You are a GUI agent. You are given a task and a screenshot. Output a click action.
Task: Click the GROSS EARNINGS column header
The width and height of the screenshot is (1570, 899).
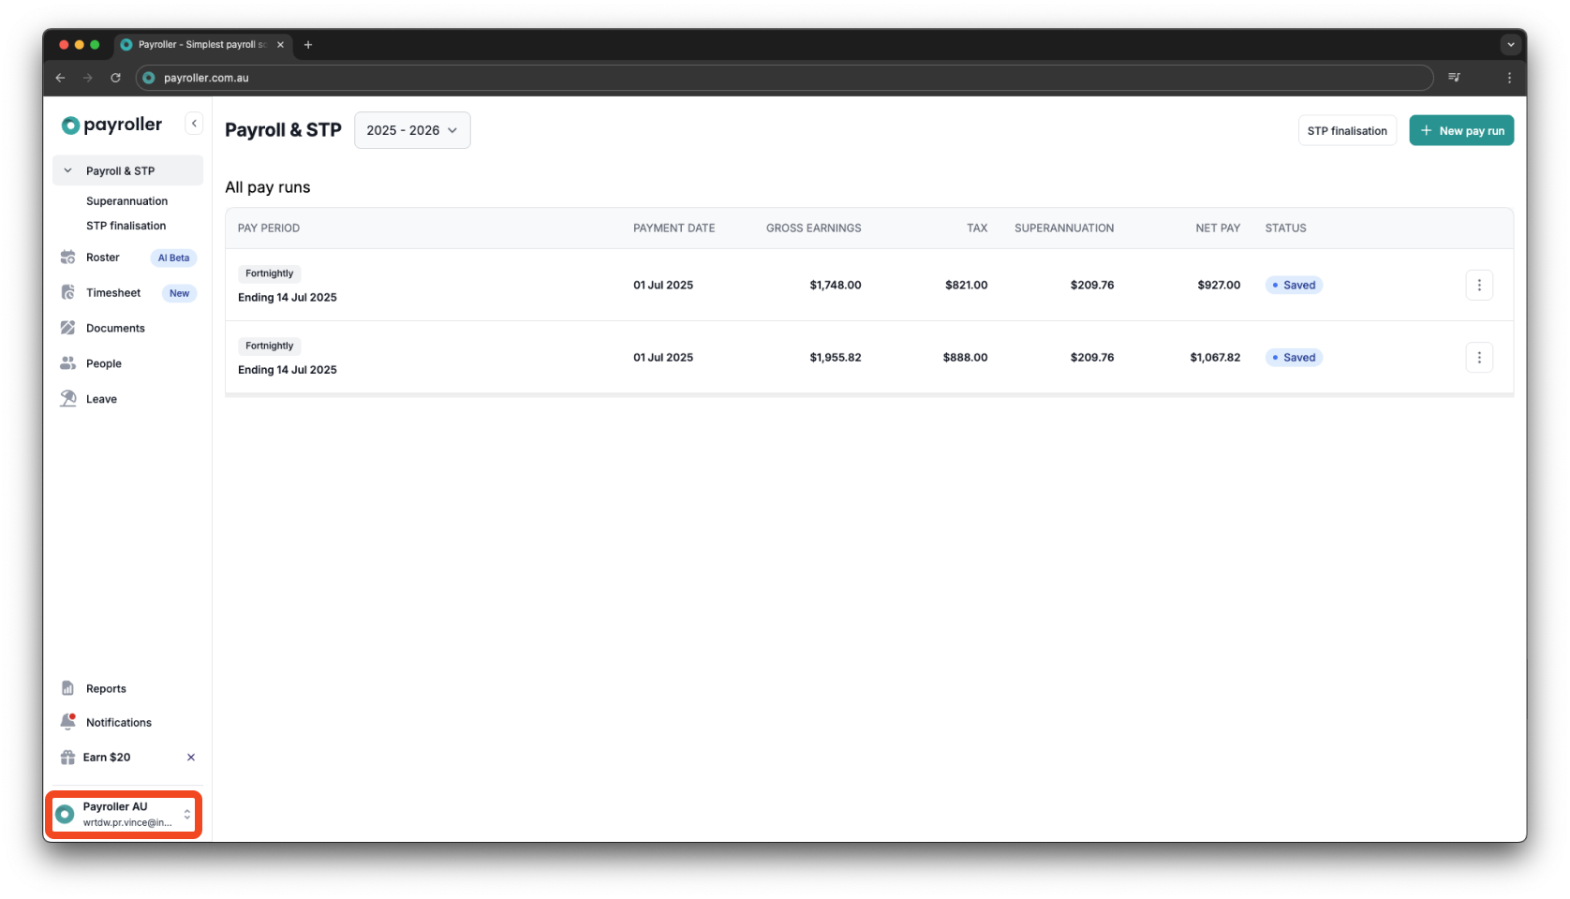click(x=813, y=228)
